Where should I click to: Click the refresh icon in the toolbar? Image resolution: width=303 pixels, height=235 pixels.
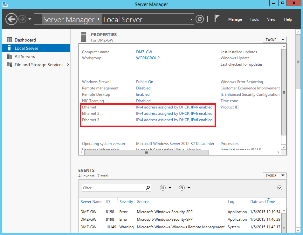pos(200,19)
